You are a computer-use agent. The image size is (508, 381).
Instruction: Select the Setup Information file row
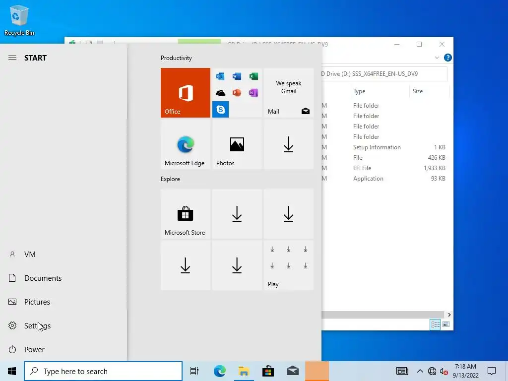pyautogui.click(x=385, y=147)
